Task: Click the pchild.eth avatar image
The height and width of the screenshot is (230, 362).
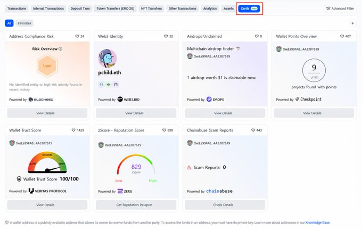Action: tap(108, 58)
